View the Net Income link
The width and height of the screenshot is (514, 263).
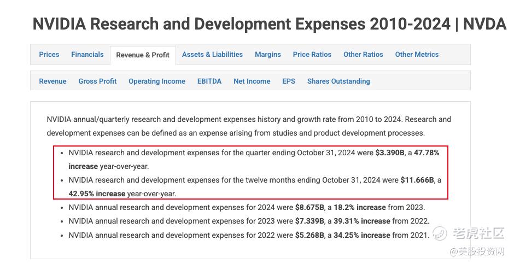pos(252,81)
